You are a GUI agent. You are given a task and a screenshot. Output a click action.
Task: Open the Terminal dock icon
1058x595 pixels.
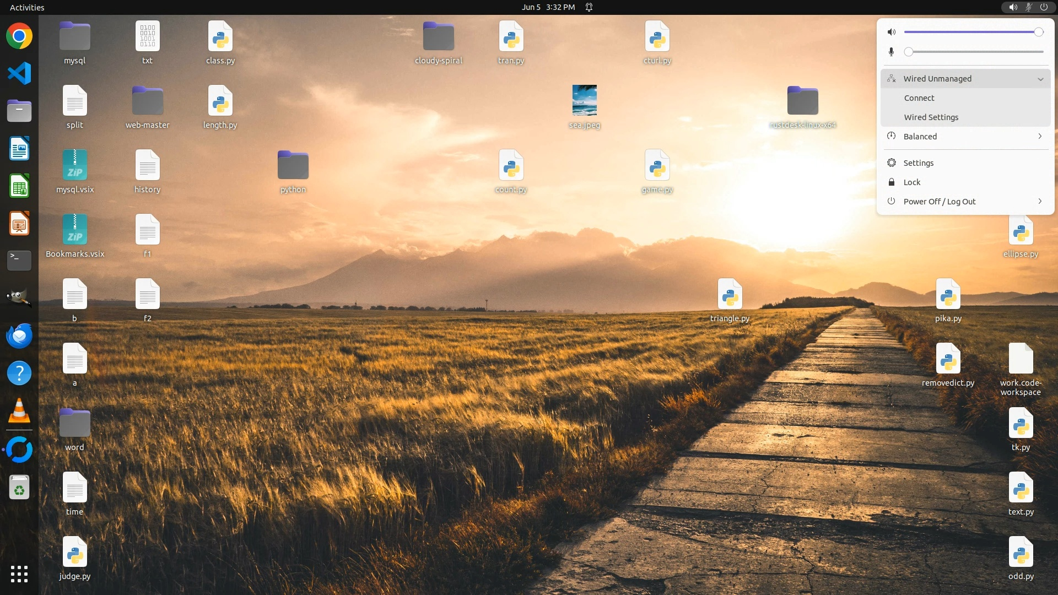[19, 259]
